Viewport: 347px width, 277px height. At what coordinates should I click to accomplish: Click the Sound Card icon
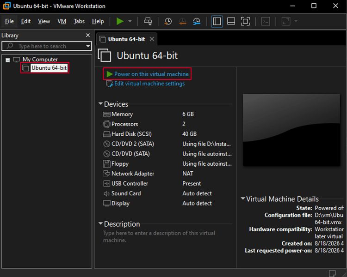click(106, 193)
